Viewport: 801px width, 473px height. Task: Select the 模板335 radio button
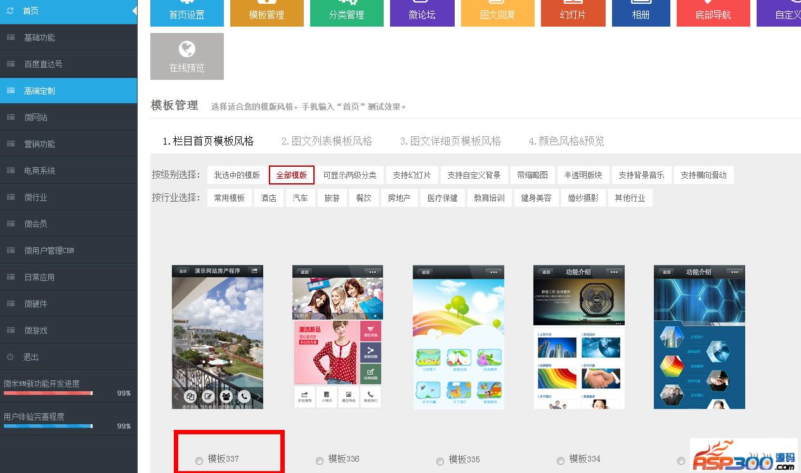click(440, 461)
